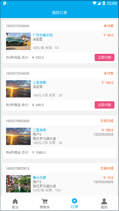Viewport: 119px width, 211px height.
Task: Open 三亚海景 link in unpaid order
Action: [39, 83]
